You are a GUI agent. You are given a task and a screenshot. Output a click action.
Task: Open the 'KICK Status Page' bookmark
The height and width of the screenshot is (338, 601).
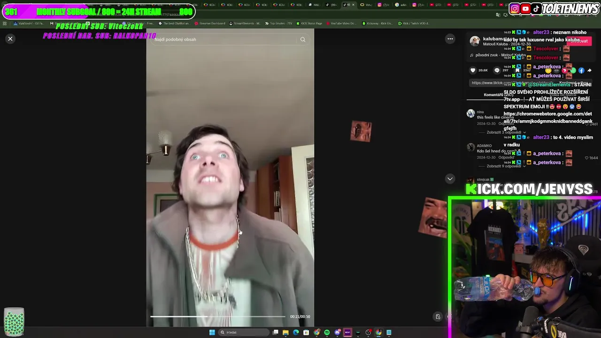point(309,23)
